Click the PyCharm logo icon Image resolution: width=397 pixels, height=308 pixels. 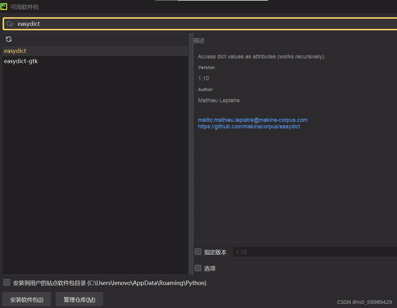coord(4,7)
